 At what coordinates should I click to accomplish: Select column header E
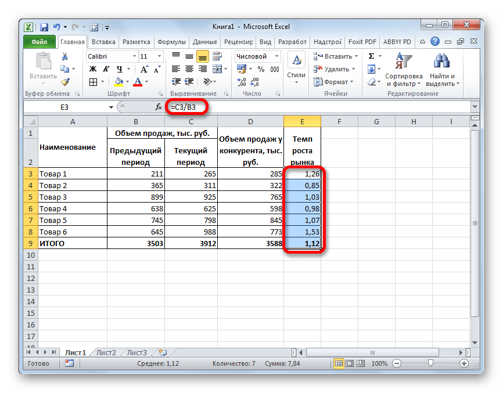click(x=302, y=121)
